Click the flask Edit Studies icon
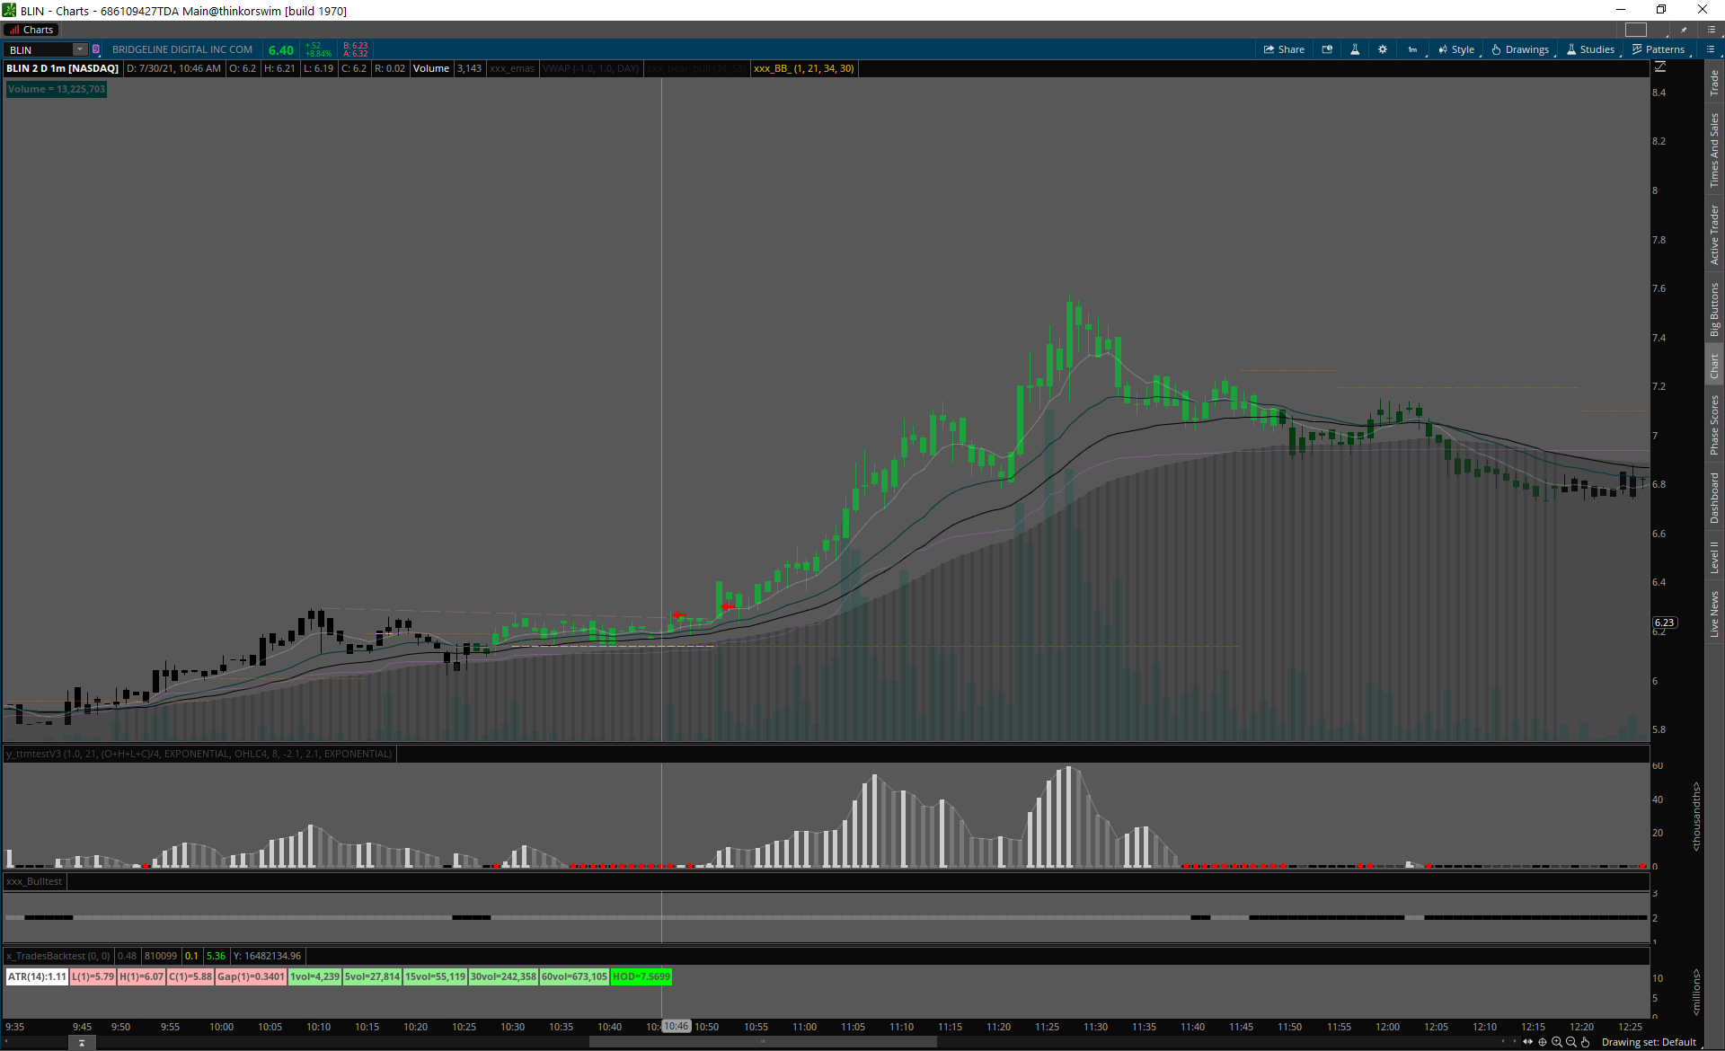Viewport: 1725px width, 1051px height. [x=1355, y=49]
